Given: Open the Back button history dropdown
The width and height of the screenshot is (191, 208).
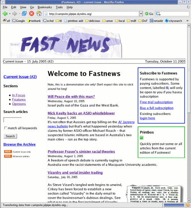Looking at the screenshot, I should pos(10,14).
